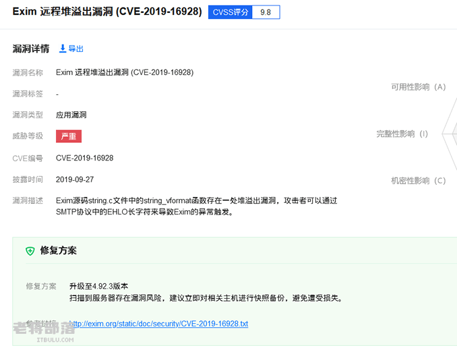Image resolution: width=457 pixels, height=350 pixels.
Task: Click the 威胁等级 field label
Action: click(x=28, y=136)
